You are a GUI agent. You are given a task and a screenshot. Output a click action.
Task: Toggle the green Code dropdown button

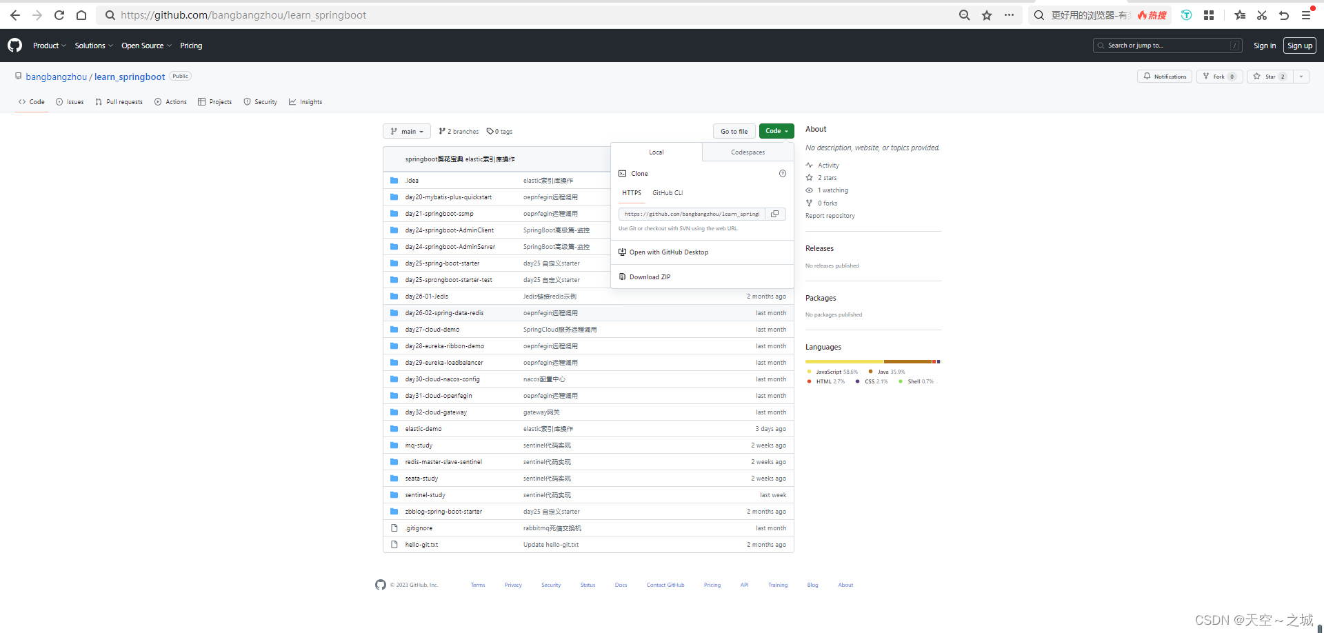(776, 131)
